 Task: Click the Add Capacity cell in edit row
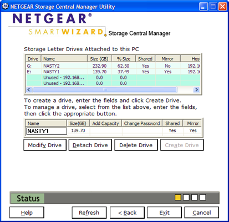(106, 130)
